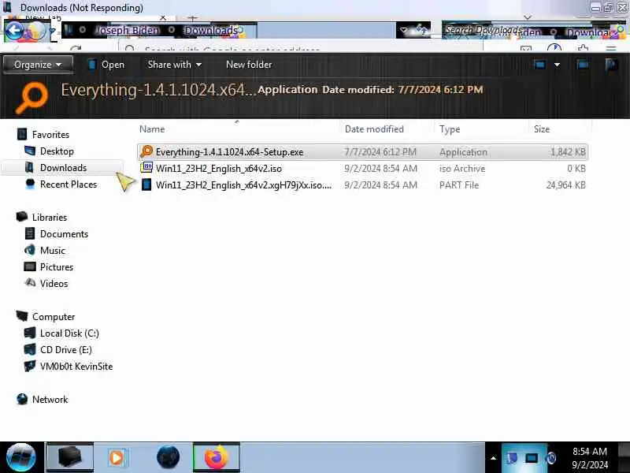The height and width of the screenshot is (473, 630).
Task: Open the address bar history dropdown
Action: click(x=404, y=31)
